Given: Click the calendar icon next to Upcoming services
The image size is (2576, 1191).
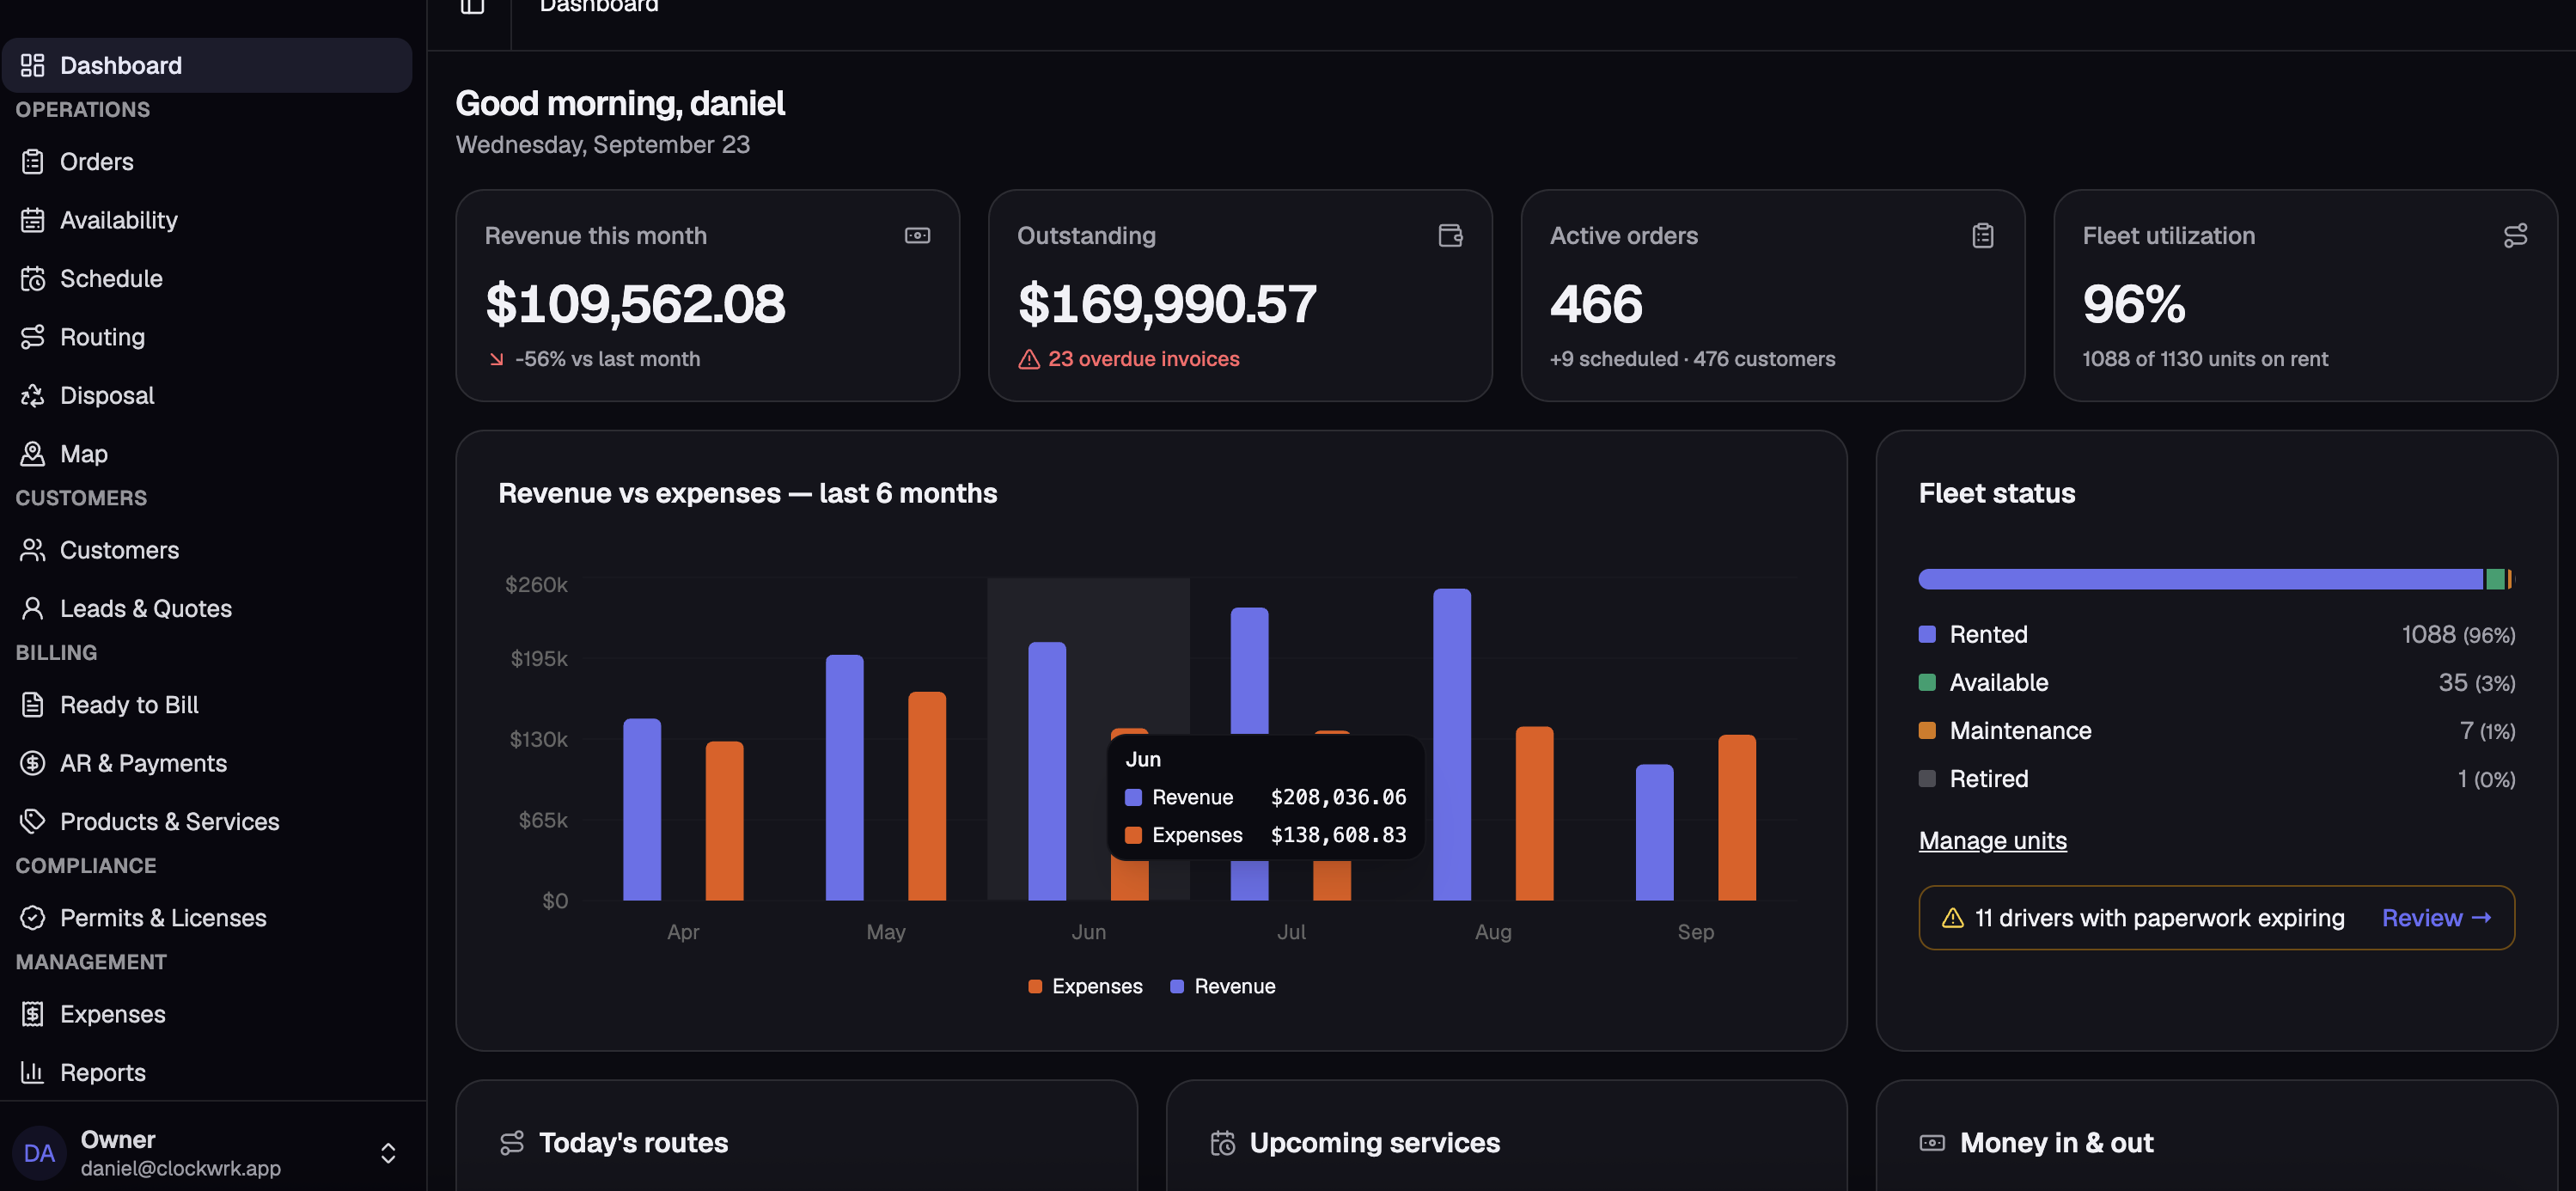Looking at the screenshot, I should [1222, 1143].
